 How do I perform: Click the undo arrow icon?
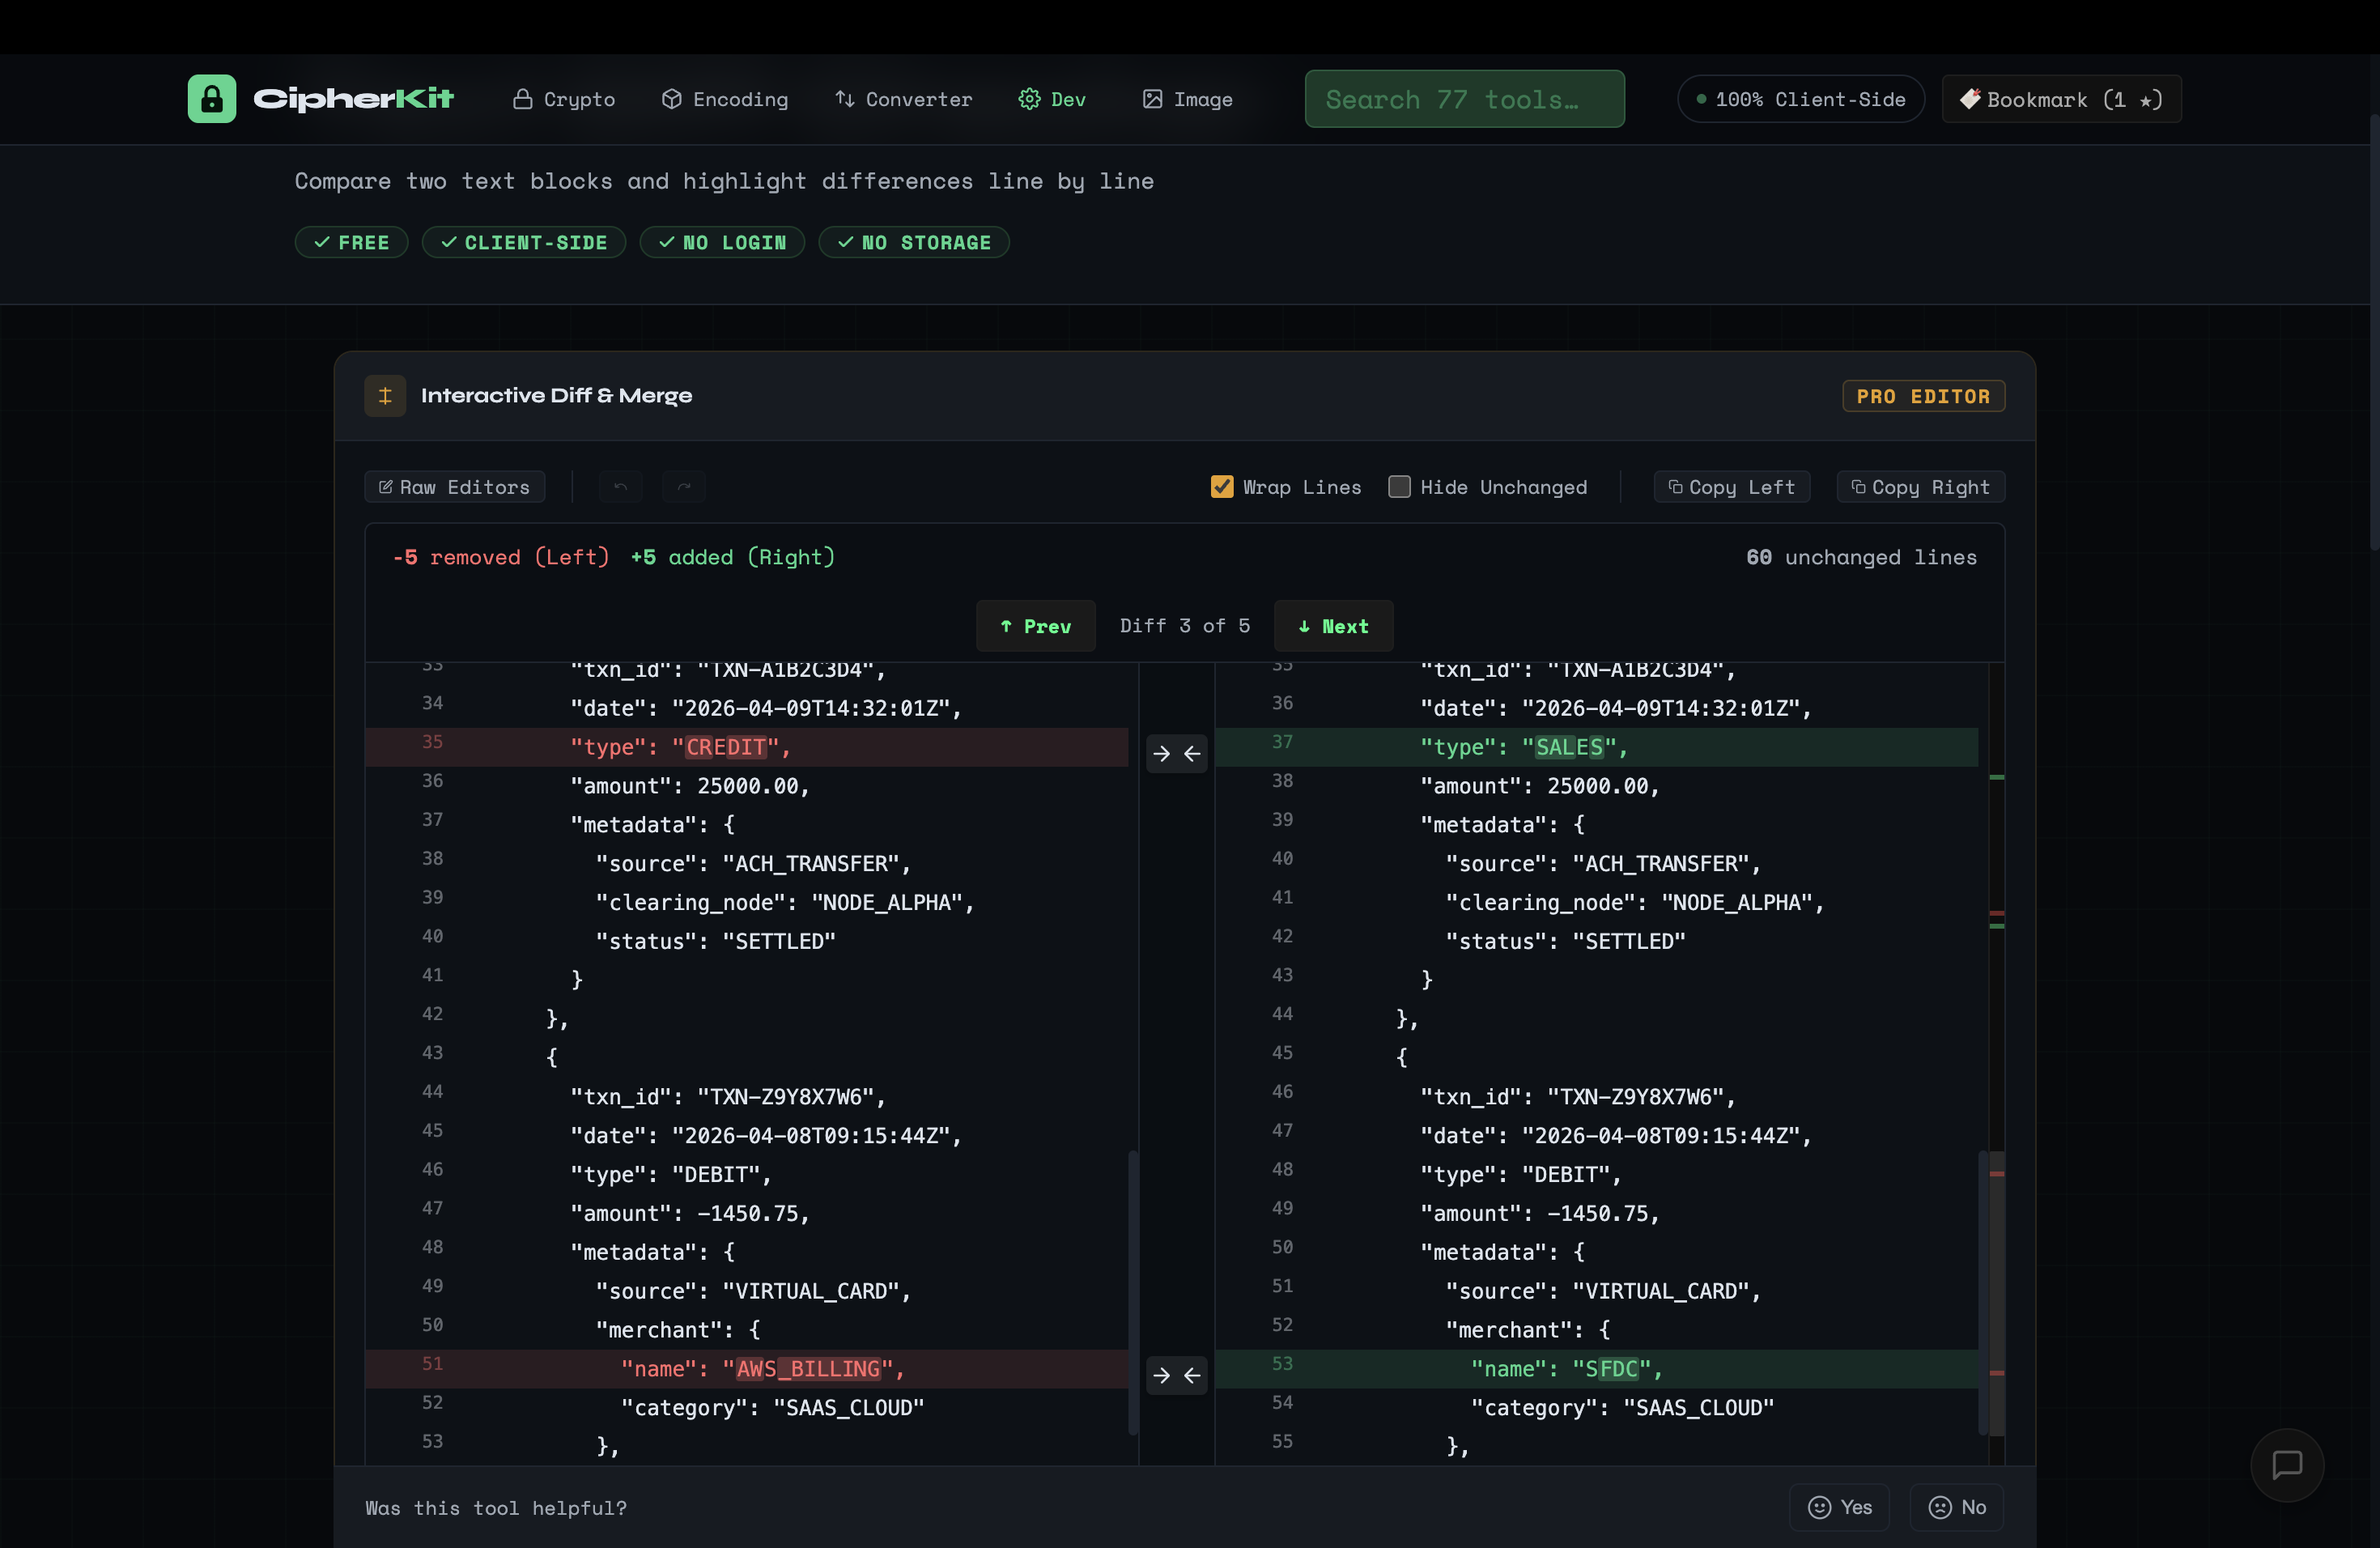620,487
